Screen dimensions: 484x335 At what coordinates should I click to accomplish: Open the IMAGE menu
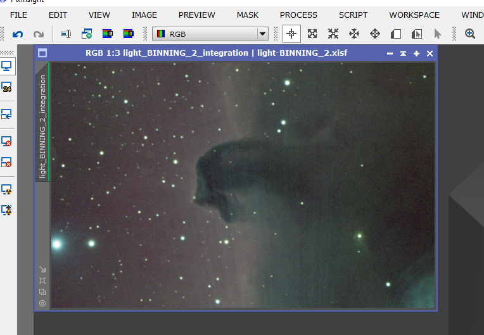pos(144,15)
